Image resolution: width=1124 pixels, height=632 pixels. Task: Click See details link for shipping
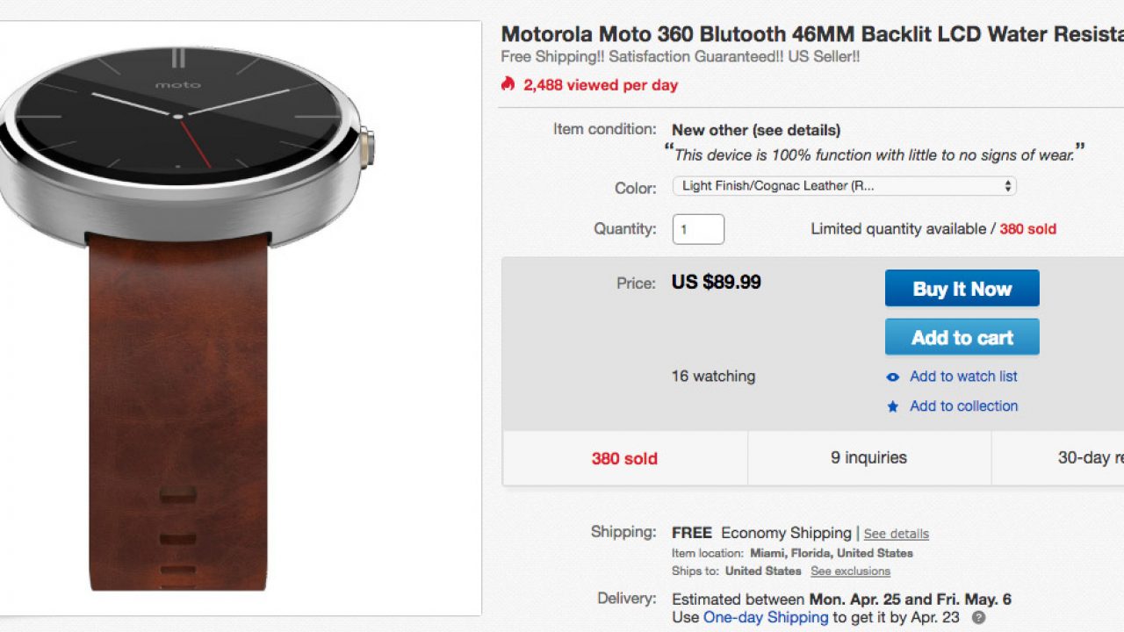point(896,534)
